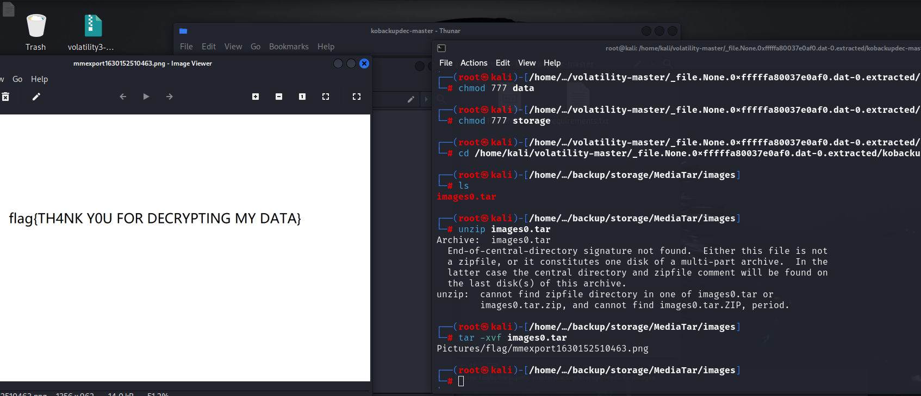Open Go menu in Image Viewer

coord(17,79)
